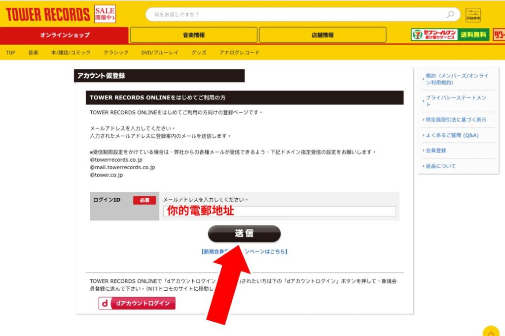Open よくあるご質問 (Q&A) link
Image resolution: width=505 pixels, height=336 pixels.
(x=452, y=135)
